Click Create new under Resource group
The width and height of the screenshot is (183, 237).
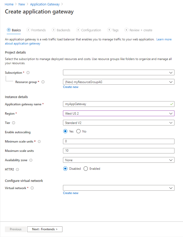click(70, 87)
